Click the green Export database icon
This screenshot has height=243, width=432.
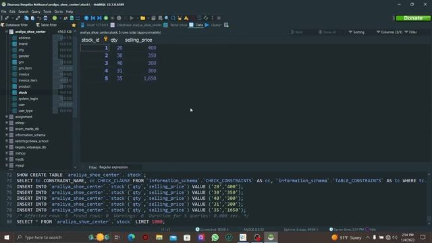pos(72,18)
